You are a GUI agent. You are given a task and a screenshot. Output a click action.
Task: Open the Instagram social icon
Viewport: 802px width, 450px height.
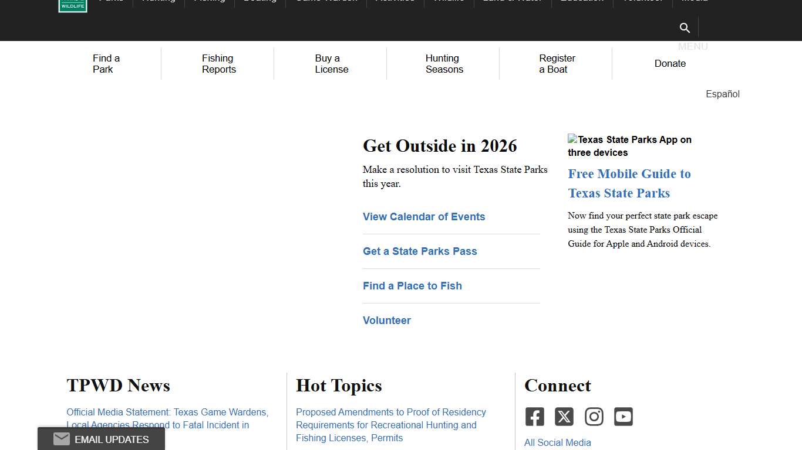(594, 417)
